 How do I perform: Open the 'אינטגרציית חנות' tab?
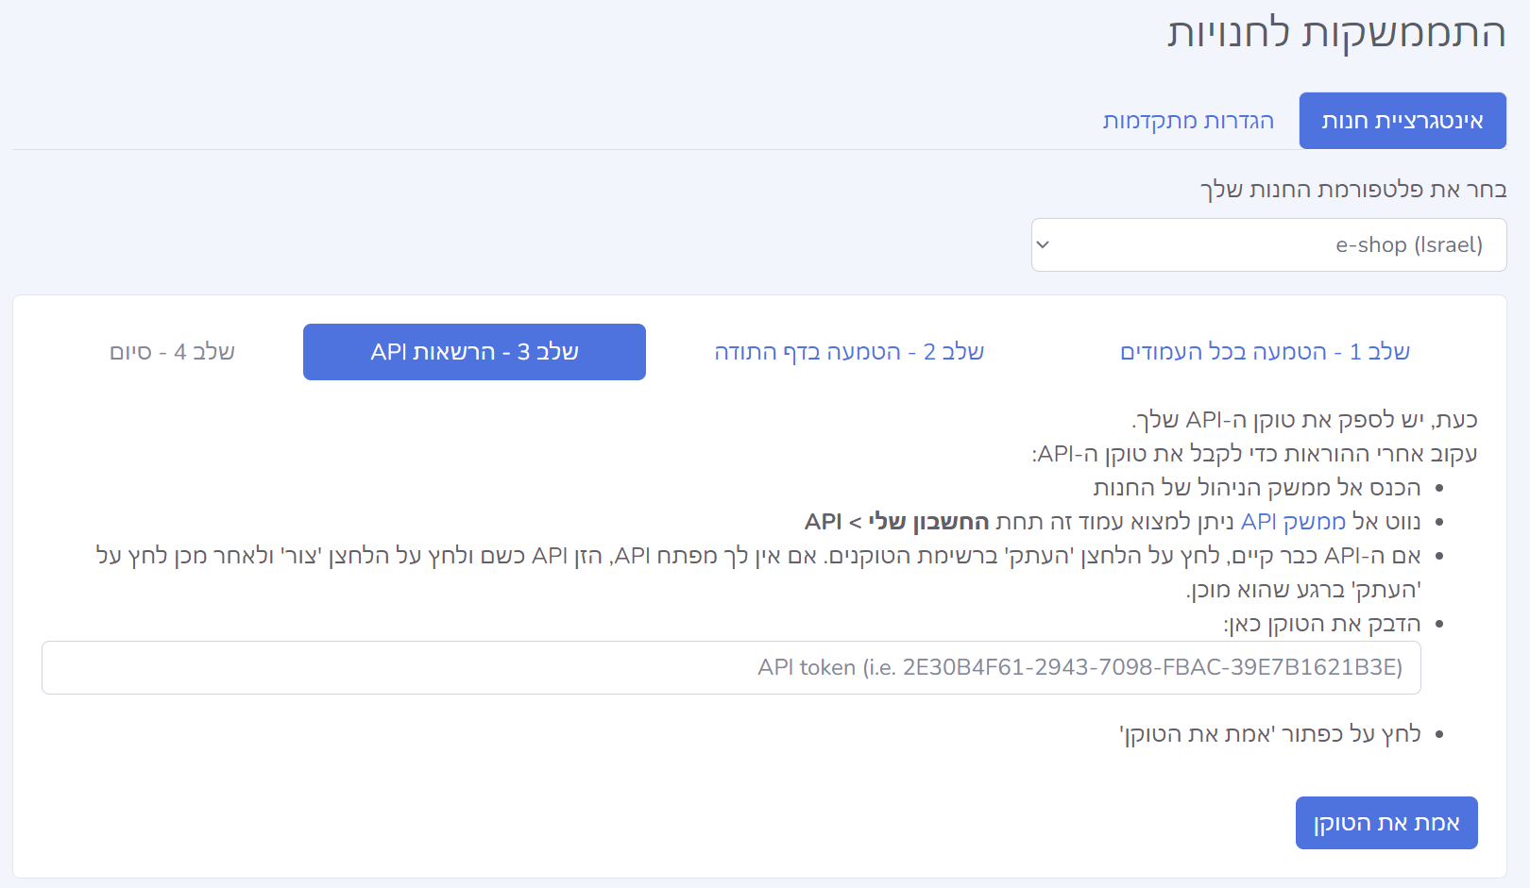tap(1402, 121)
